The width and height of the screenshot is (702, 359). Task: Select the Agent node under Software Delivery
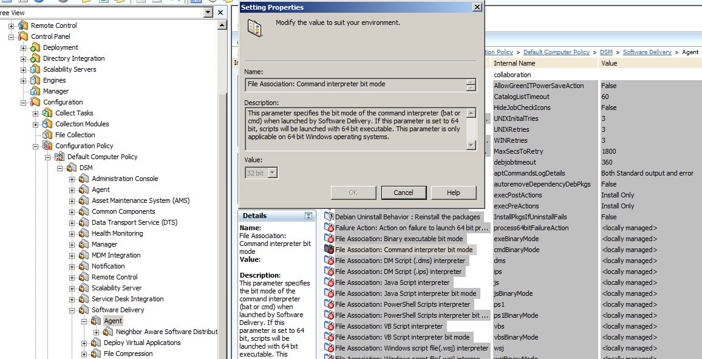pyautogui.click(x=112, y=321)
